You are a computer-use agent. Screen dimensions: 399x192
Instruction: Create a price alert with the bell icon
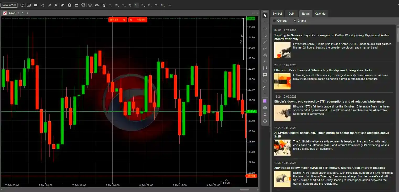265,114
